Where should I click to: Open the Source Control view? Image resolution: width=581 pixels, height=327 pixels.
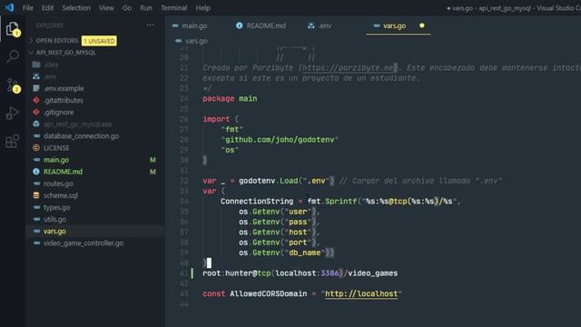coord(13,85)
